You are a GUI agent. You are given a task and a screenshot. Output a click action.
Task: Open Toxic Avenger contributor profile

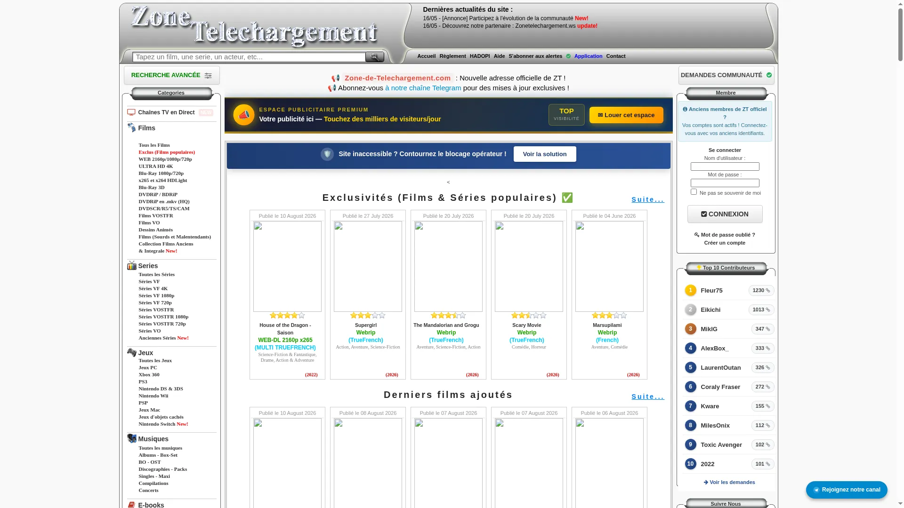coord(721,445)
